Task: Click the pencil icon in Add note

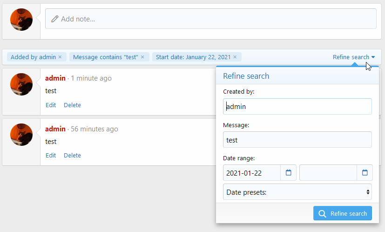Action: 55,19
